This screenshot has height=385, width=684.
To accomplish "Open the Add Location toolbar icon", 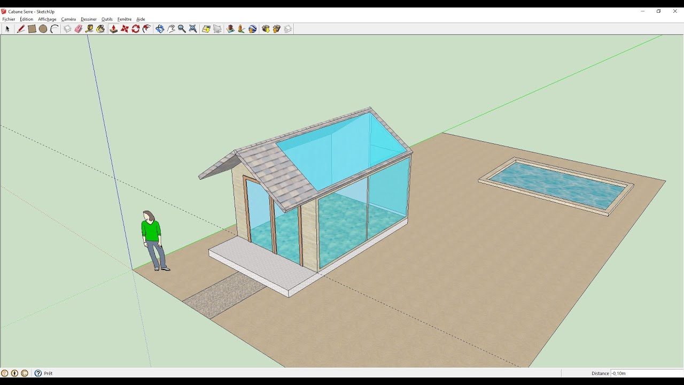I will click(x=206, y=29).
